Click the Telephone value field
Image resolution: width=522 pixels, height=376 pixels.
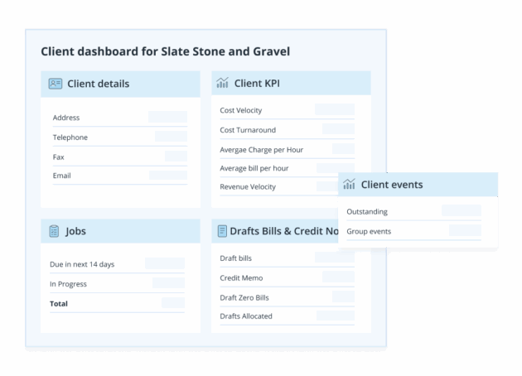click(171, 136)
